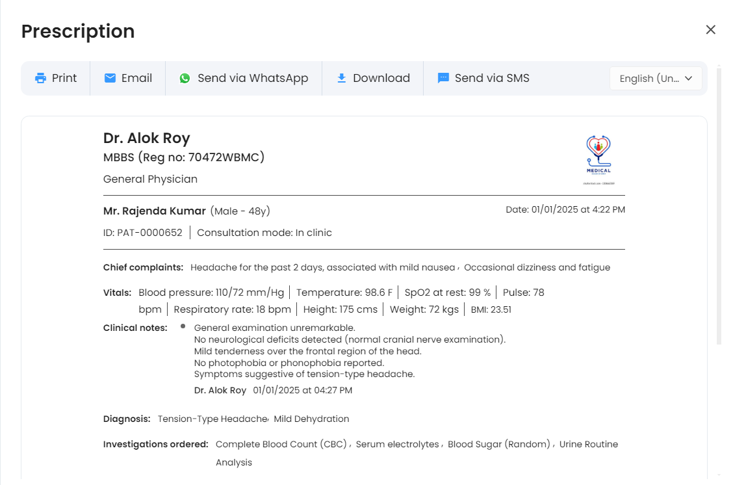
Task: Hit the Download text button
Action: (x=381, y=78)
